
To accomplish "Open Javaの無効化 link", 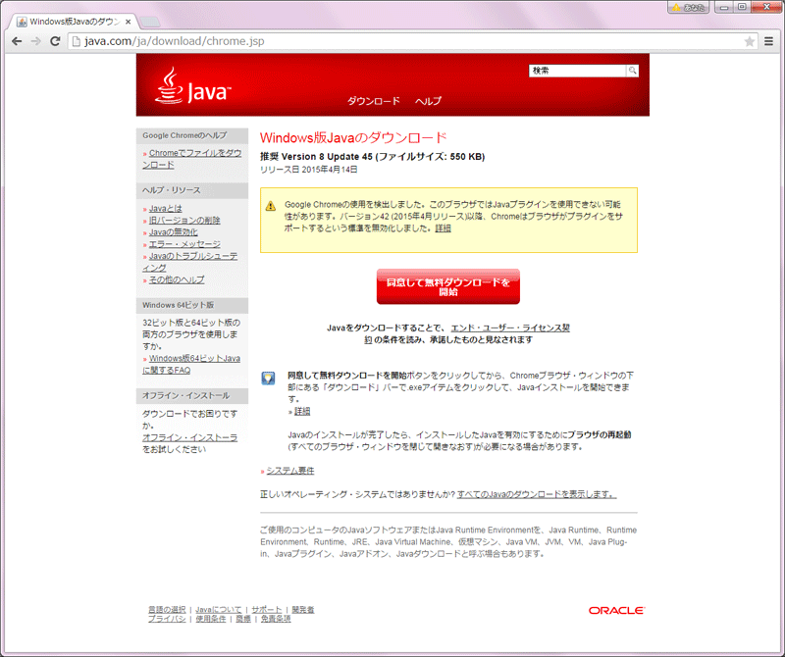I will pyautogui.click(x=174, y=232).
